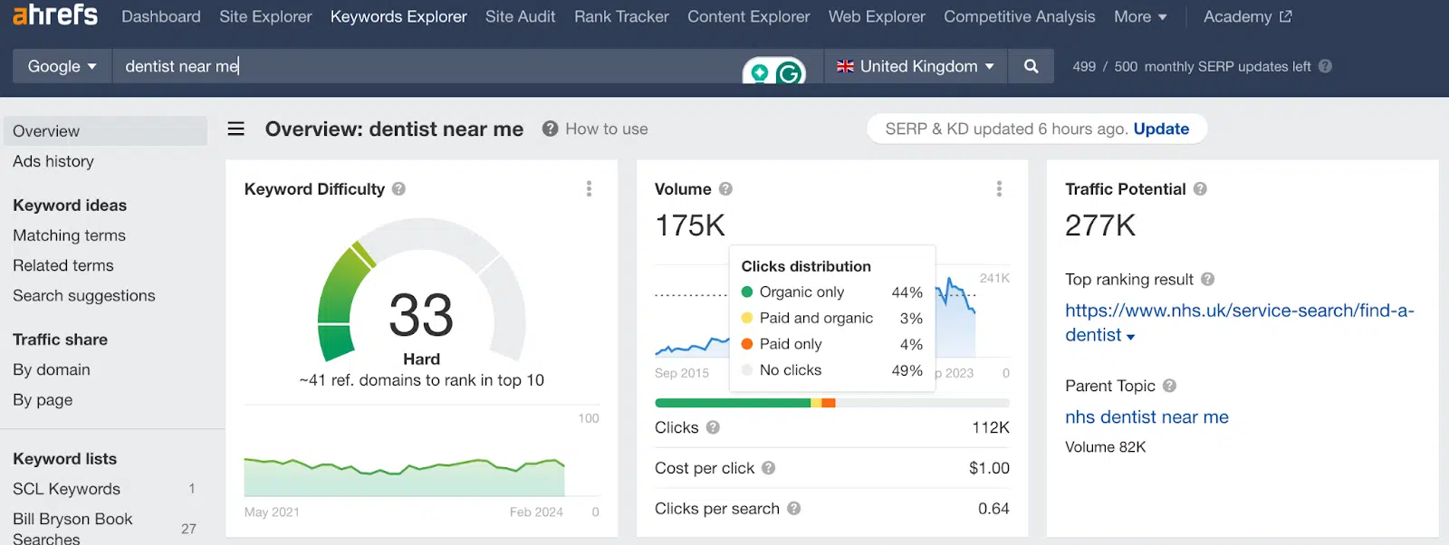The height and width of the screenshot is (545, 1449).
Task: Click the Grammarly icon in search field
Action: [789, 72]
